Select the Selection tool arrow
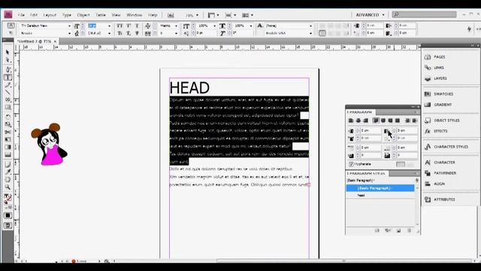This screenshot has width=481, height=271. pos(8,53)
